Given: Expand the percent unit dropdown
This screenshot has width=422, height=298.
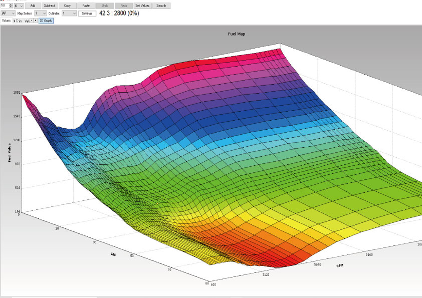Looking at the screenshot, I should click(19, 6).
